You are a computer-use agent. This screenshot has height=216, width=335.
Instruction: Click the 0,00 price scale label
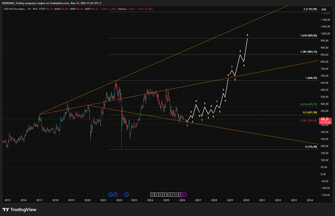point(323,174)
